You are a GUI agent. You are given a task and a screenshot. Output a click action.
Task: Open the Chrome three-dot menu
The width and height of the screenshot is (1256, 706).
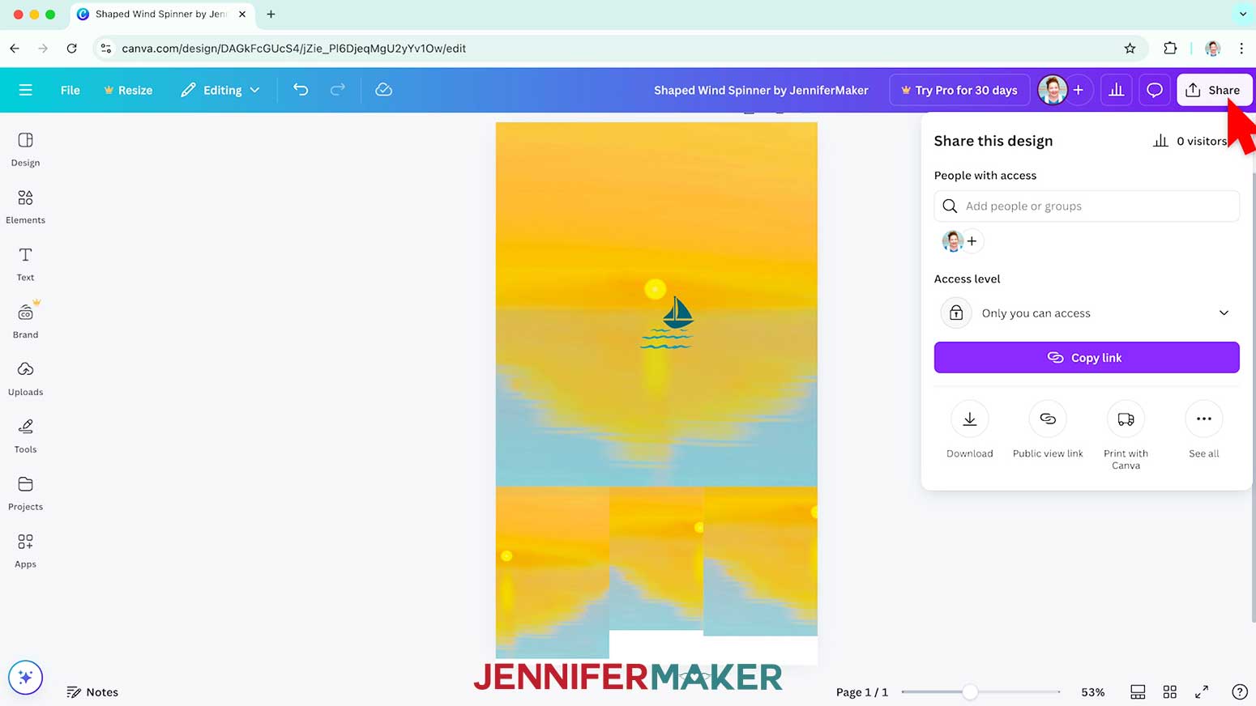pos(1241,49)
